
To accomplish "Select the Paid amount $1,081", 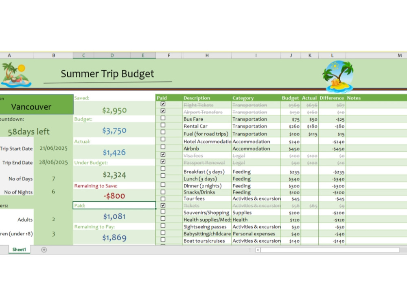I will pos(114,216).
